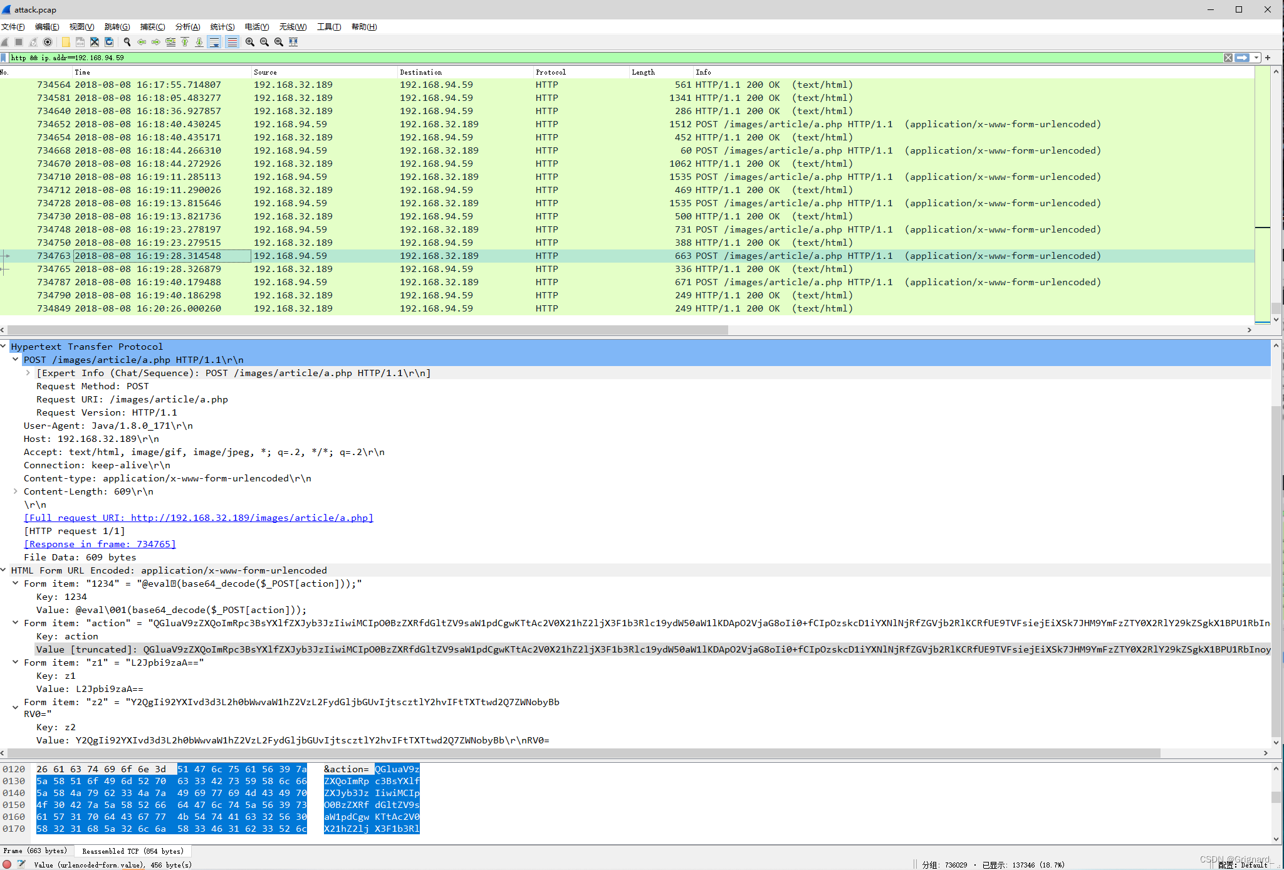Toggle auto-scroll during live capture
The image size is (1284, 870).
click(x=214, y=42)
